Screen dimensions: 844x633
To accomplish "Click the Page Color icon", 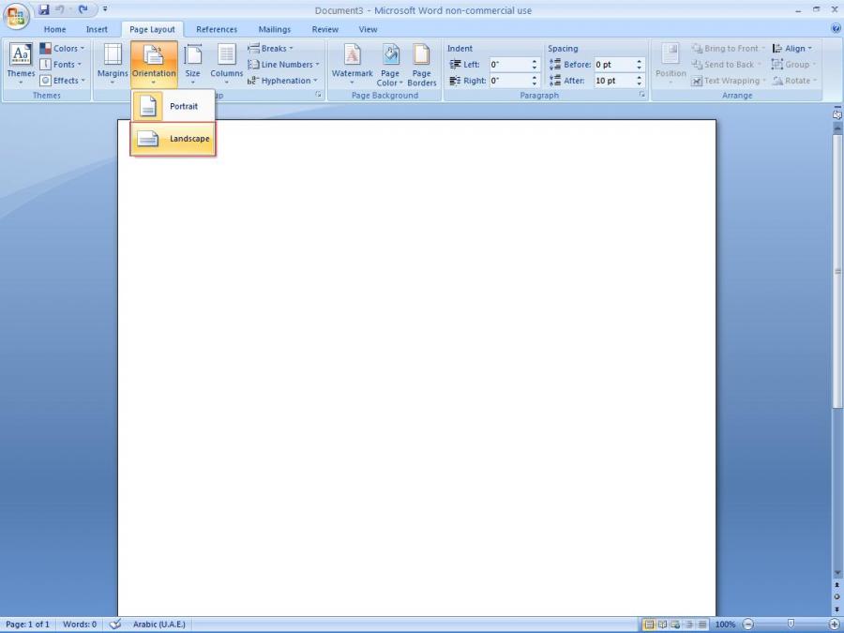I will point(390,64).
